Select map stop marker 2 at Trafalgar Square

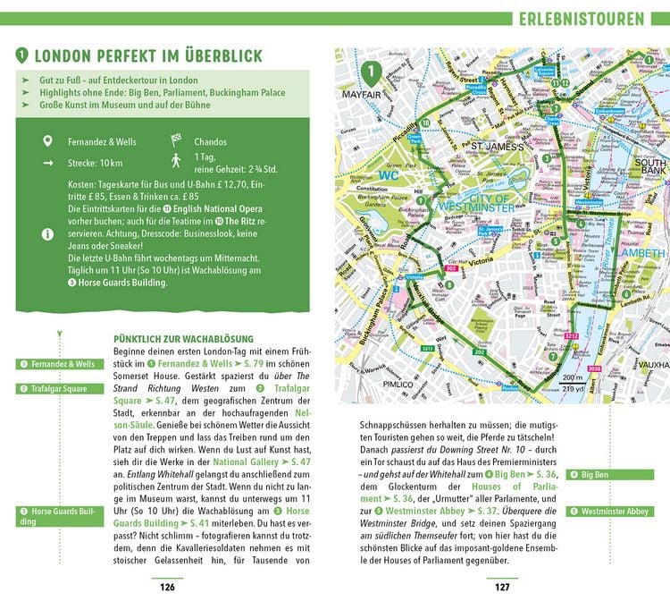[556, 108]
